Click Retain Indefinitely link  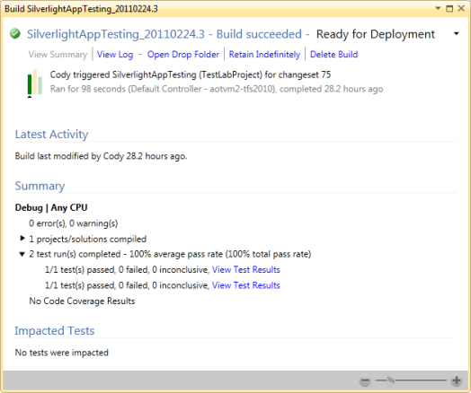pos(264,55)
